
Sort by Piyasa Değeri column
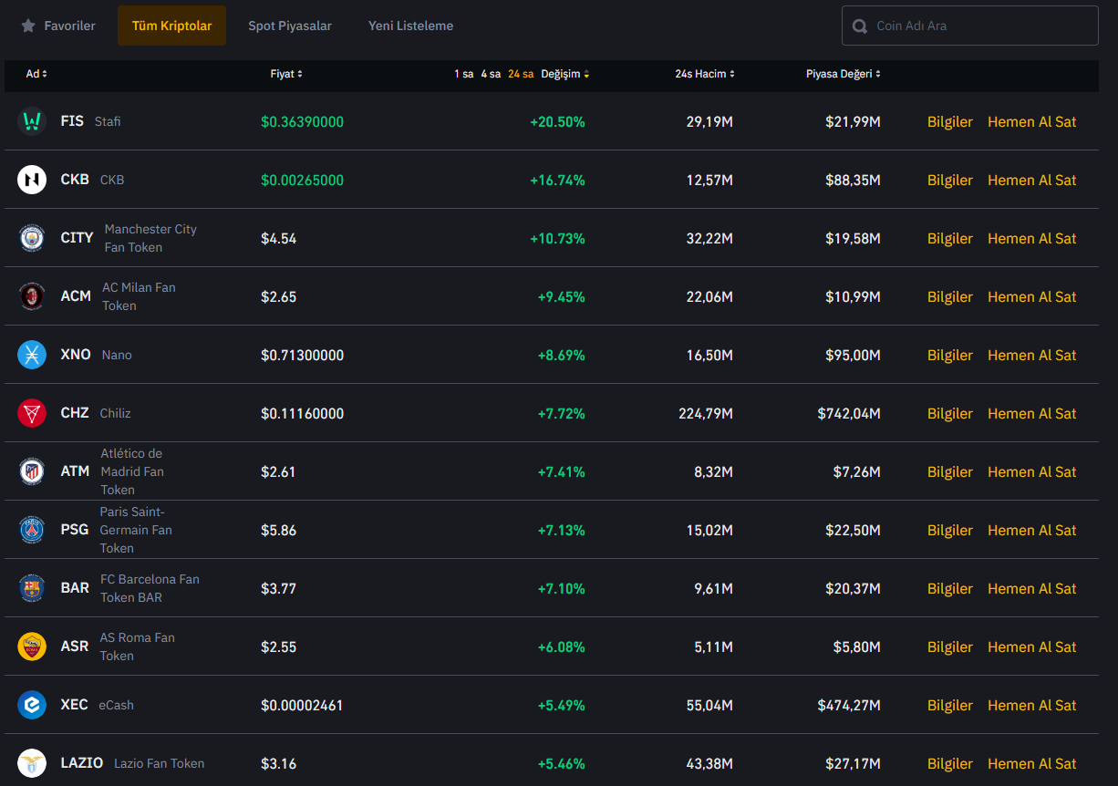(x=843, y=74)
